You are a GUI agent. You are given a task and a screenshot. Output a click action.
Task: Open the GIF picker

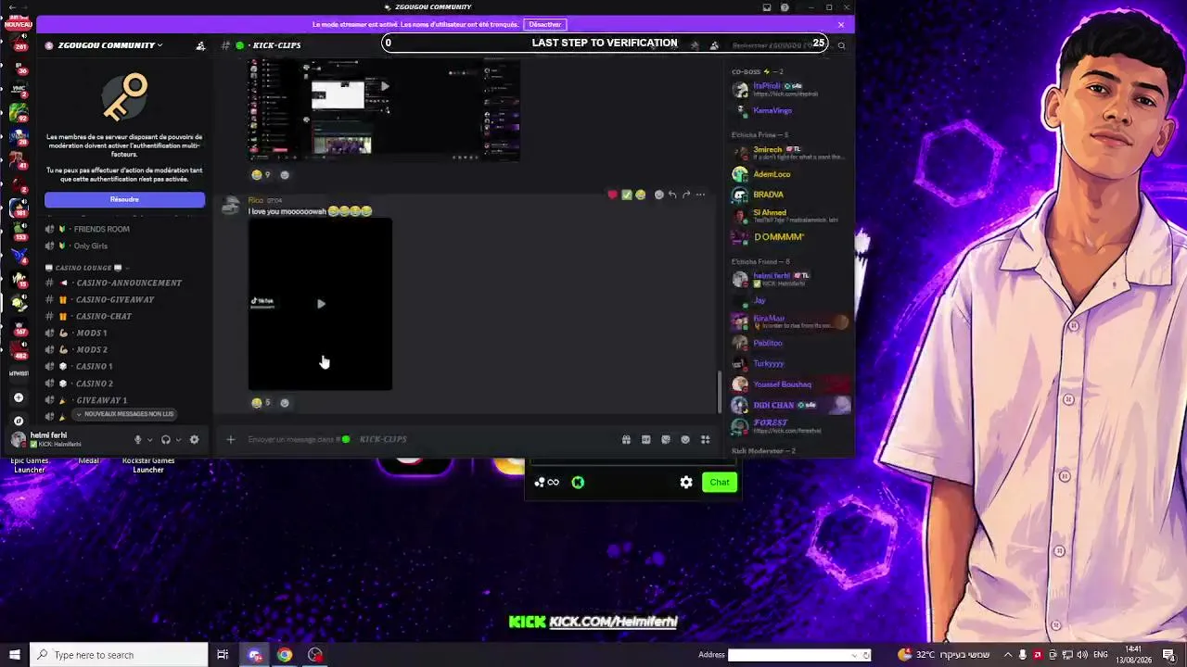pyautogui.click(x=646, y=439)
